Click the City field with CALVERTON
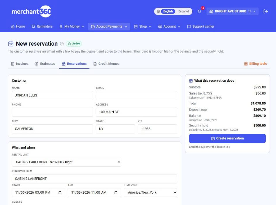The width and height of the screenshot is (276, 205). [x=53, y=129]
